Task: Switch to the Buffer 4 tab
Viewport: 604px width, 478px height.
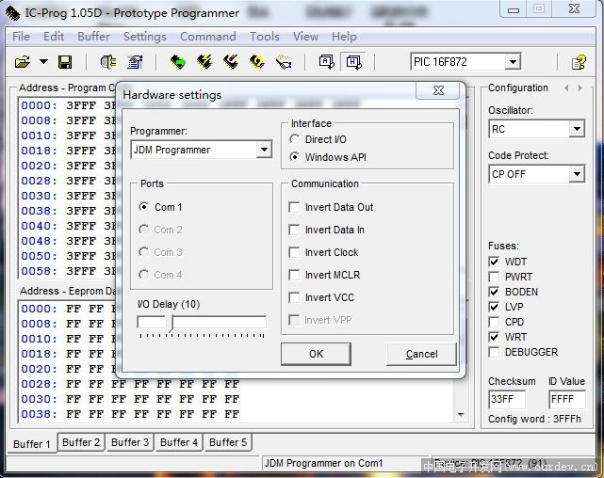Action: pos(179,442)
